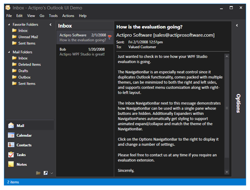Open the Edit menu
This screenshot has height=190, width=250.
pyautogui.click(x=19, y=15)
